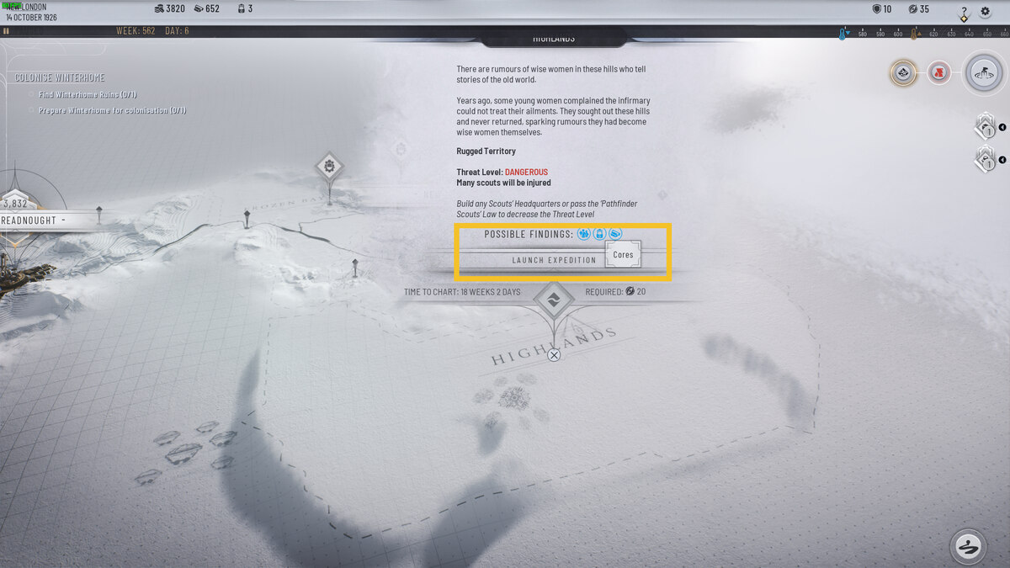Open the upper stacked notification badge

[x=985, y=127]
